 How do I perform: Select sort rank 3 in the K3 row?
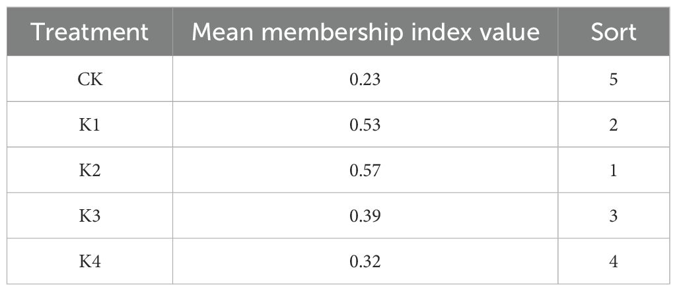pyautogui.click(x=614, y=216)
